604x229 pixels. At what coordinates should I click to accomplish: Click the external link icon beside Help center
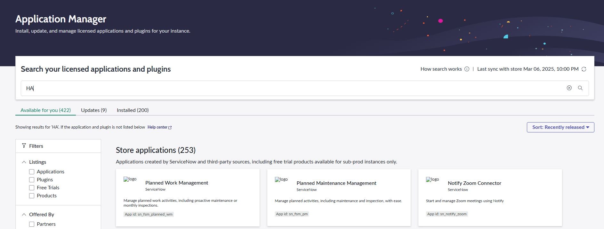pos(170,127)
